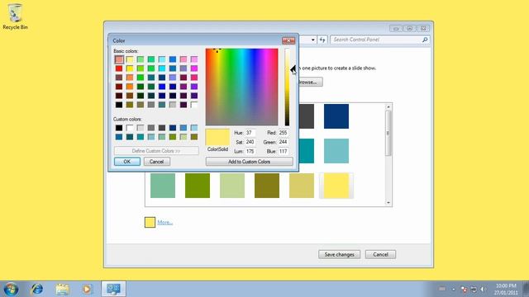Click Add to Custom Colors button

[250, 162]
